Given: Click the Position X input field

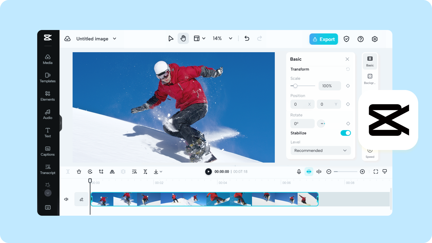Looking at the screenshot, I should [302, 104].
